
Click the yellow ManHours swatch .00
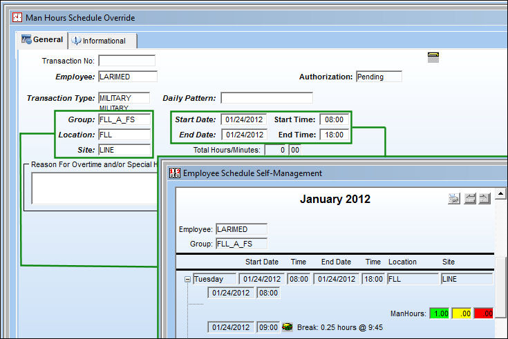click(462, 313)
